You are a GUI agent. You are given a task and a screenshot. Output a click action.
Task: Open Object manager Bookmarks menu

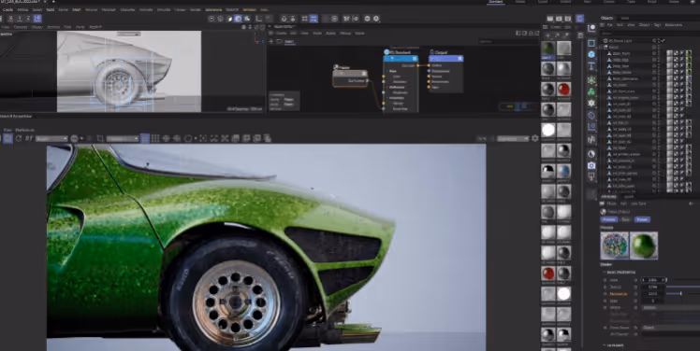pyautogui.click(x=674, y=25)
